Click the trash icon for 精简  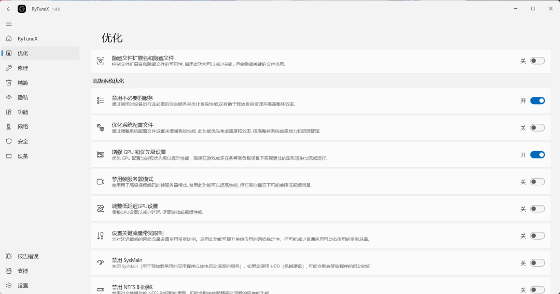pos(9,83)
